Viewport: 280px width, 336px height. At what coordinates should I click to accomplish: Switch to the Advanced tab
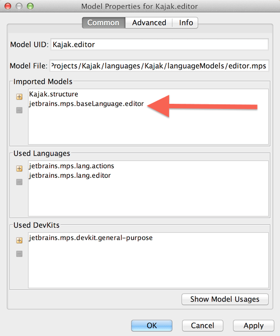149,22
